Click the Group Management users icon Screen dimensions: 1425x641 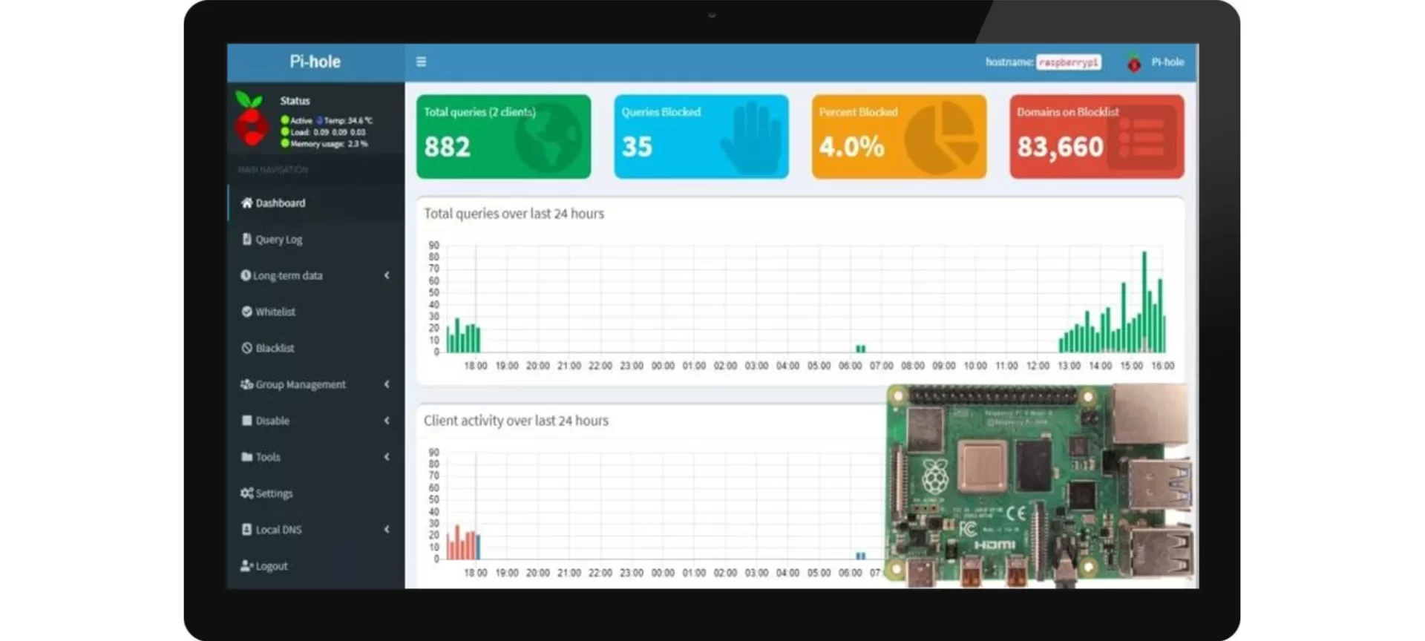point(246,384)
